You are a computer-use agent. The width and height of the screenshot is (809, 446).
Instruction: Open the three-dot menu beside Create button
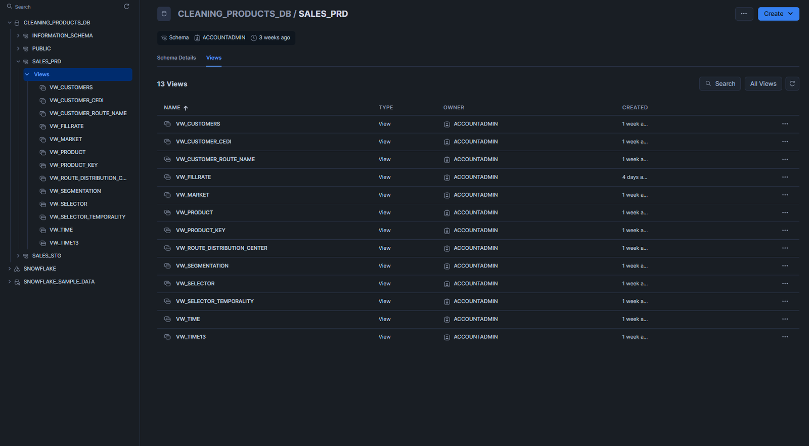pos(744,14)
